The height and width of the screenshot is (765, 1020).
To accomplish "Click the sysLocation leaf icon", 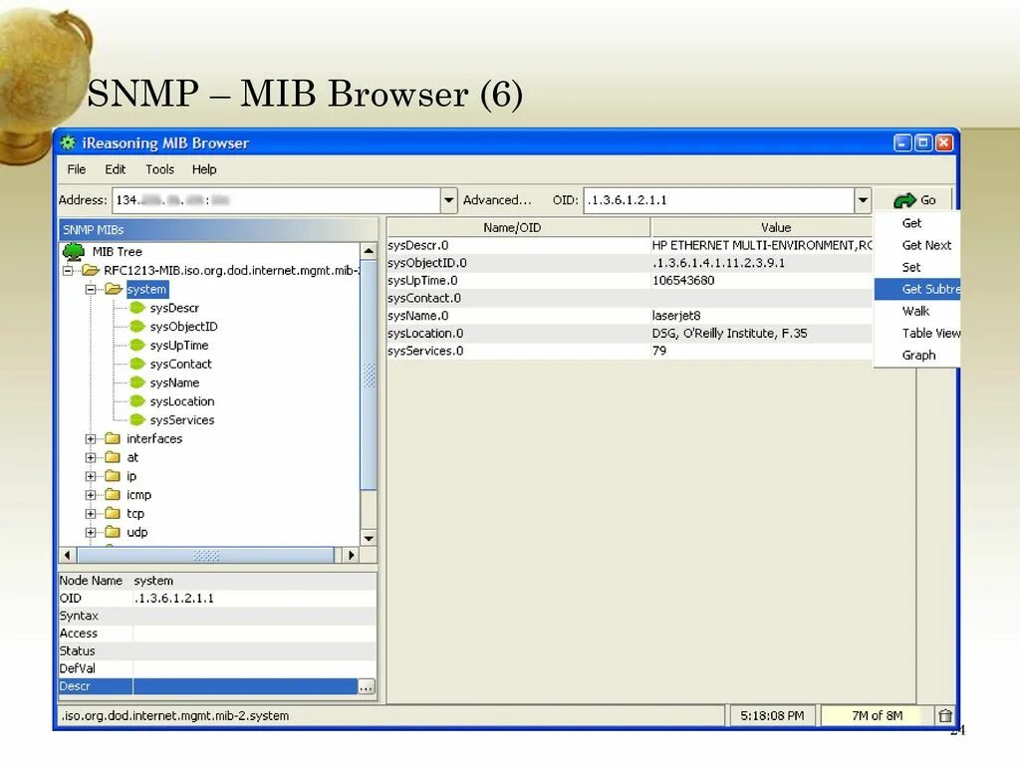I will click(137, 401).
